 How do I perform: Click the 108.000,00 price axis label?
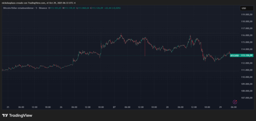pyautogui.click(x=247, y=91)
